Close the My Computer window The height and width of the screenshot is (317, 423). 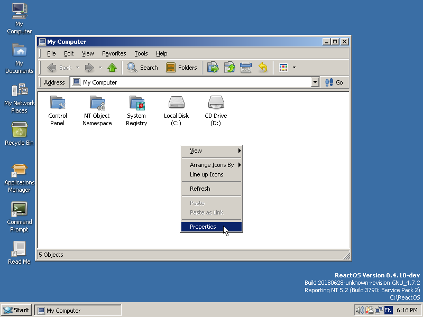345,42
